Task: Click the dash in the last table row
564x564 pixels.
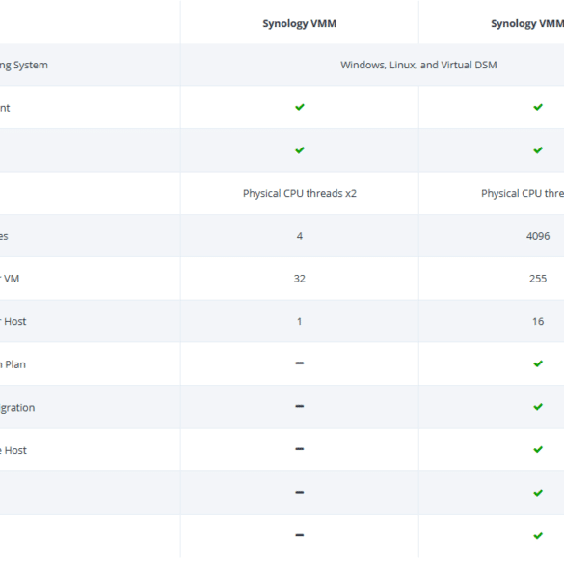Action: coord(299,535)
